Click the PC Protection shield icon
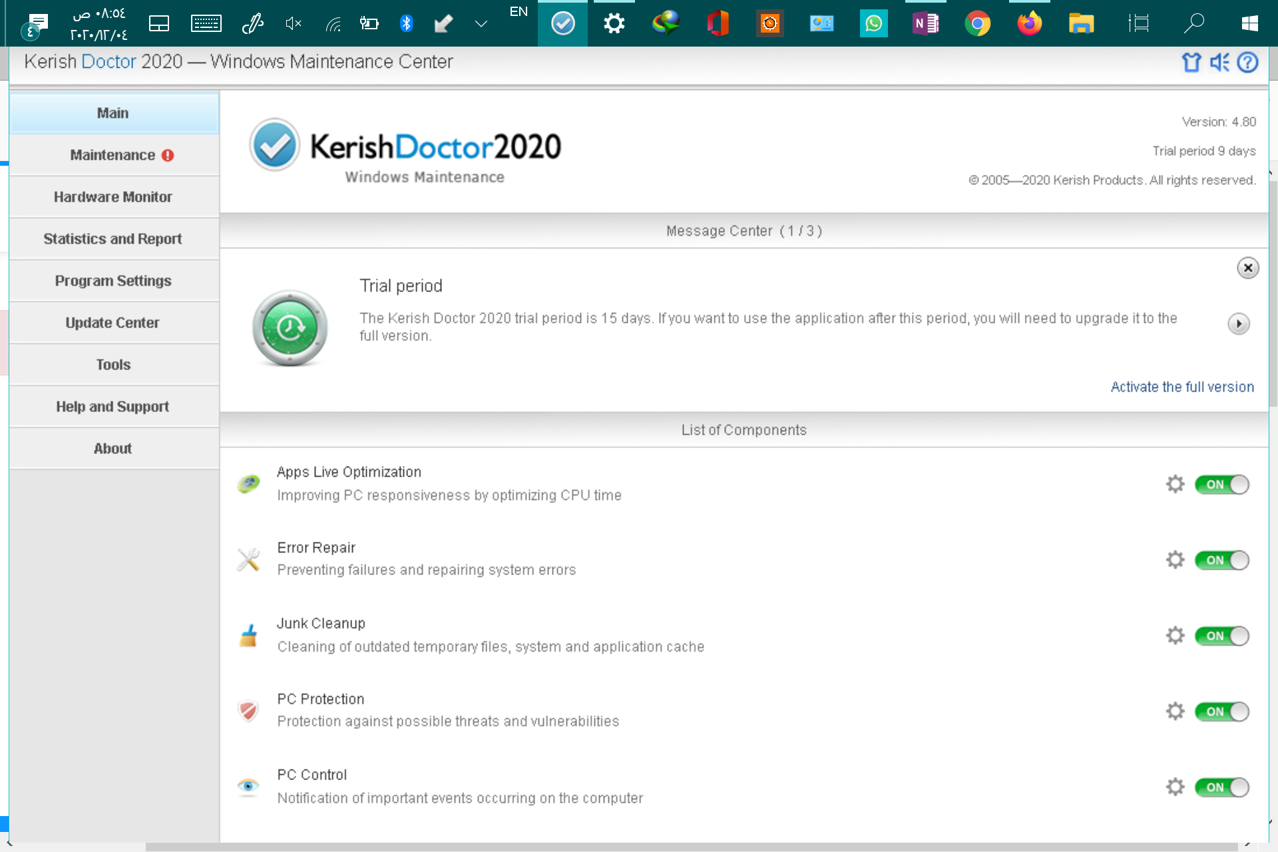 pyautogui.click(x=248, y=712)
